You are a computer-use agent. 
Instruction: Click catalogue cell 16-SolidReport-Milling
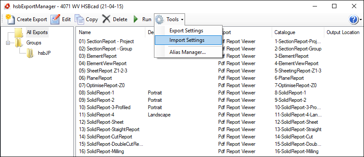(x=296, y=151)
